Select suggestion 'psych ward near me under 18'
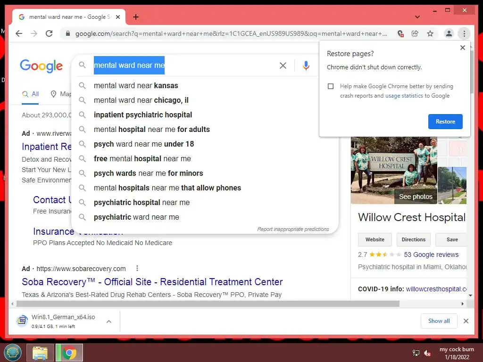Image resolution: width=483 pixels, height=362 pixels. click(x=205, y=144)
